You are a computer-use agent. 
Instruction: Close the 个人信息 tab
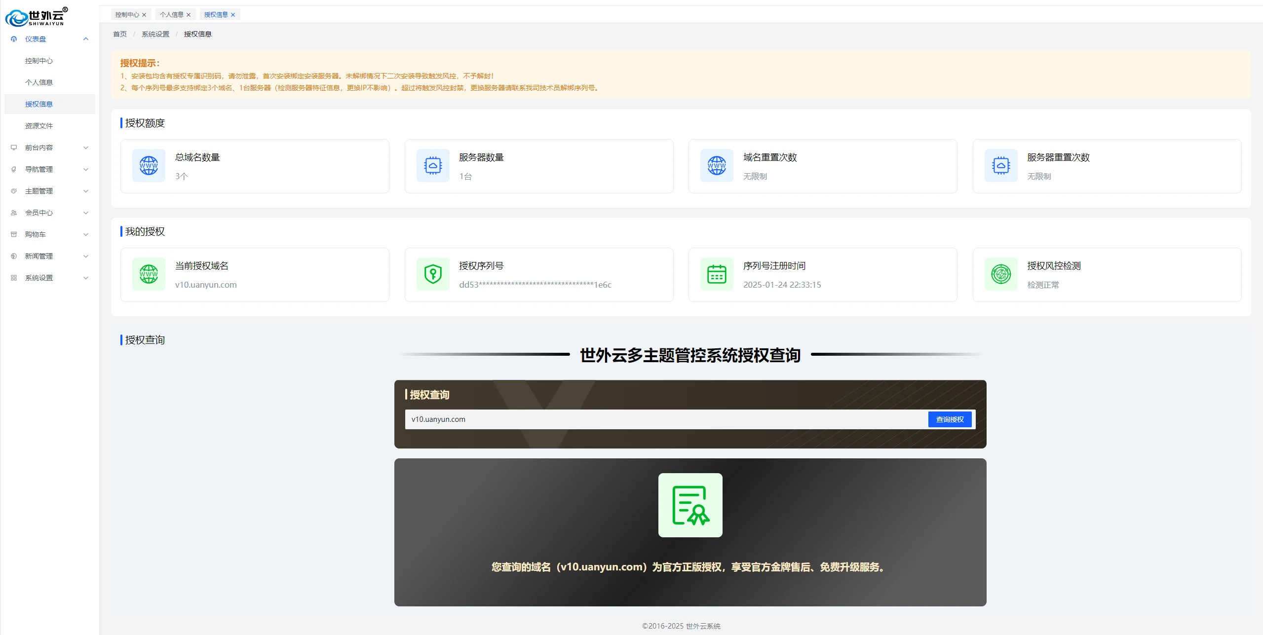pyautogui.click(x=189, y=15)
